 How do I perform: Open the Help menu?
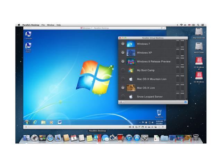[x=59, y=25]
